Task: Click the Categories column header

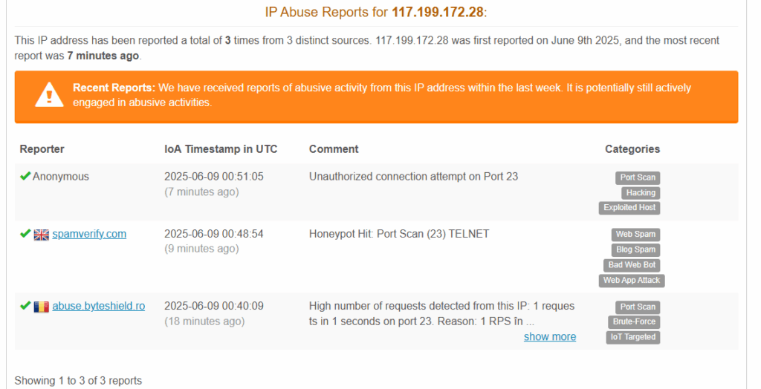Action: [632, 149]
